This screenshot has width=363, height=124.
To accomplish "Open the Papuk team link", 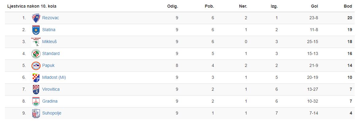I will pos(48,65).
